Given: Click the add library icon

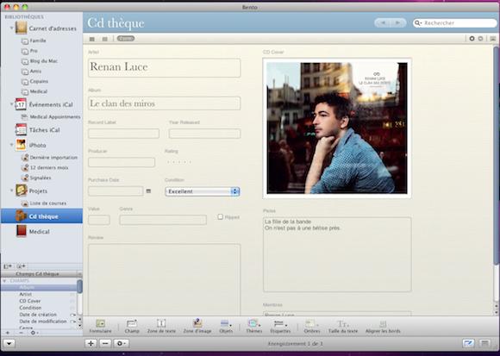Looking at the screenshot, I should [x=8, y=266].
